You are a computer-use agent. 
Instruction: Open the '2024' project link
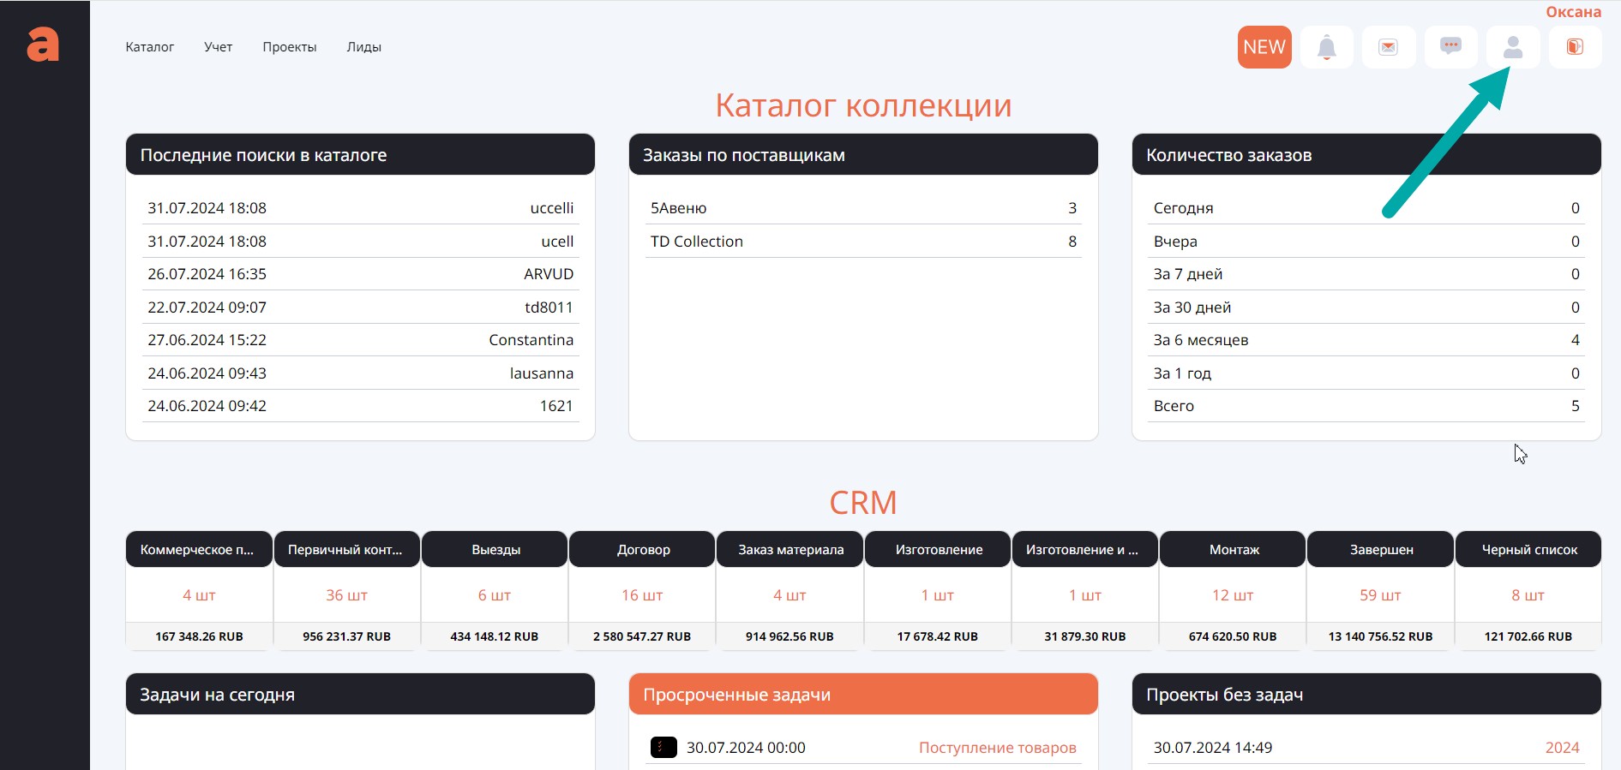pyautogui.click(x=1561, y=748)
